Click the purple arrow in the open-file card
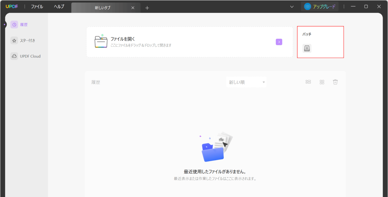This screenshot has height=197, width=388. pos(279,42)
